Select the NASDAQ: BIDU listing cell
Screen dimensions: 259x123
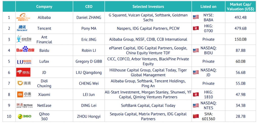click(208, 50)
